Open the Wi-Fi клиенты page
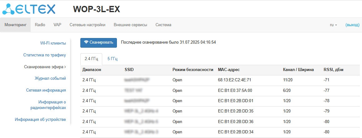Image resolution: width=362 pixels, height=138 pixels. pos(53,43)
